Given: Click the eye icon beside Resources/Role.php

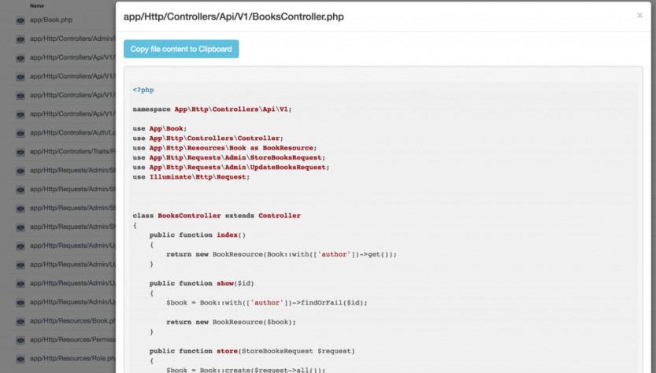Looking at the screenshot, I should 20,358.
